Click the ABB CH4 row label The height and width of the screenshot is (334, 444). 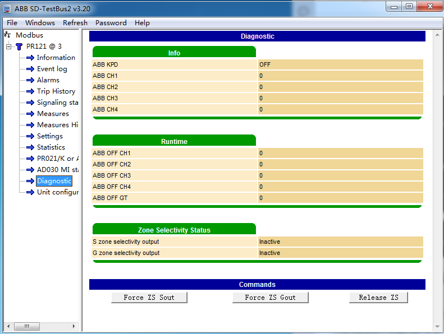(x=105, y=109)
